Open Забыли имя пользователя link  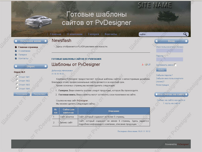(170, 80)
